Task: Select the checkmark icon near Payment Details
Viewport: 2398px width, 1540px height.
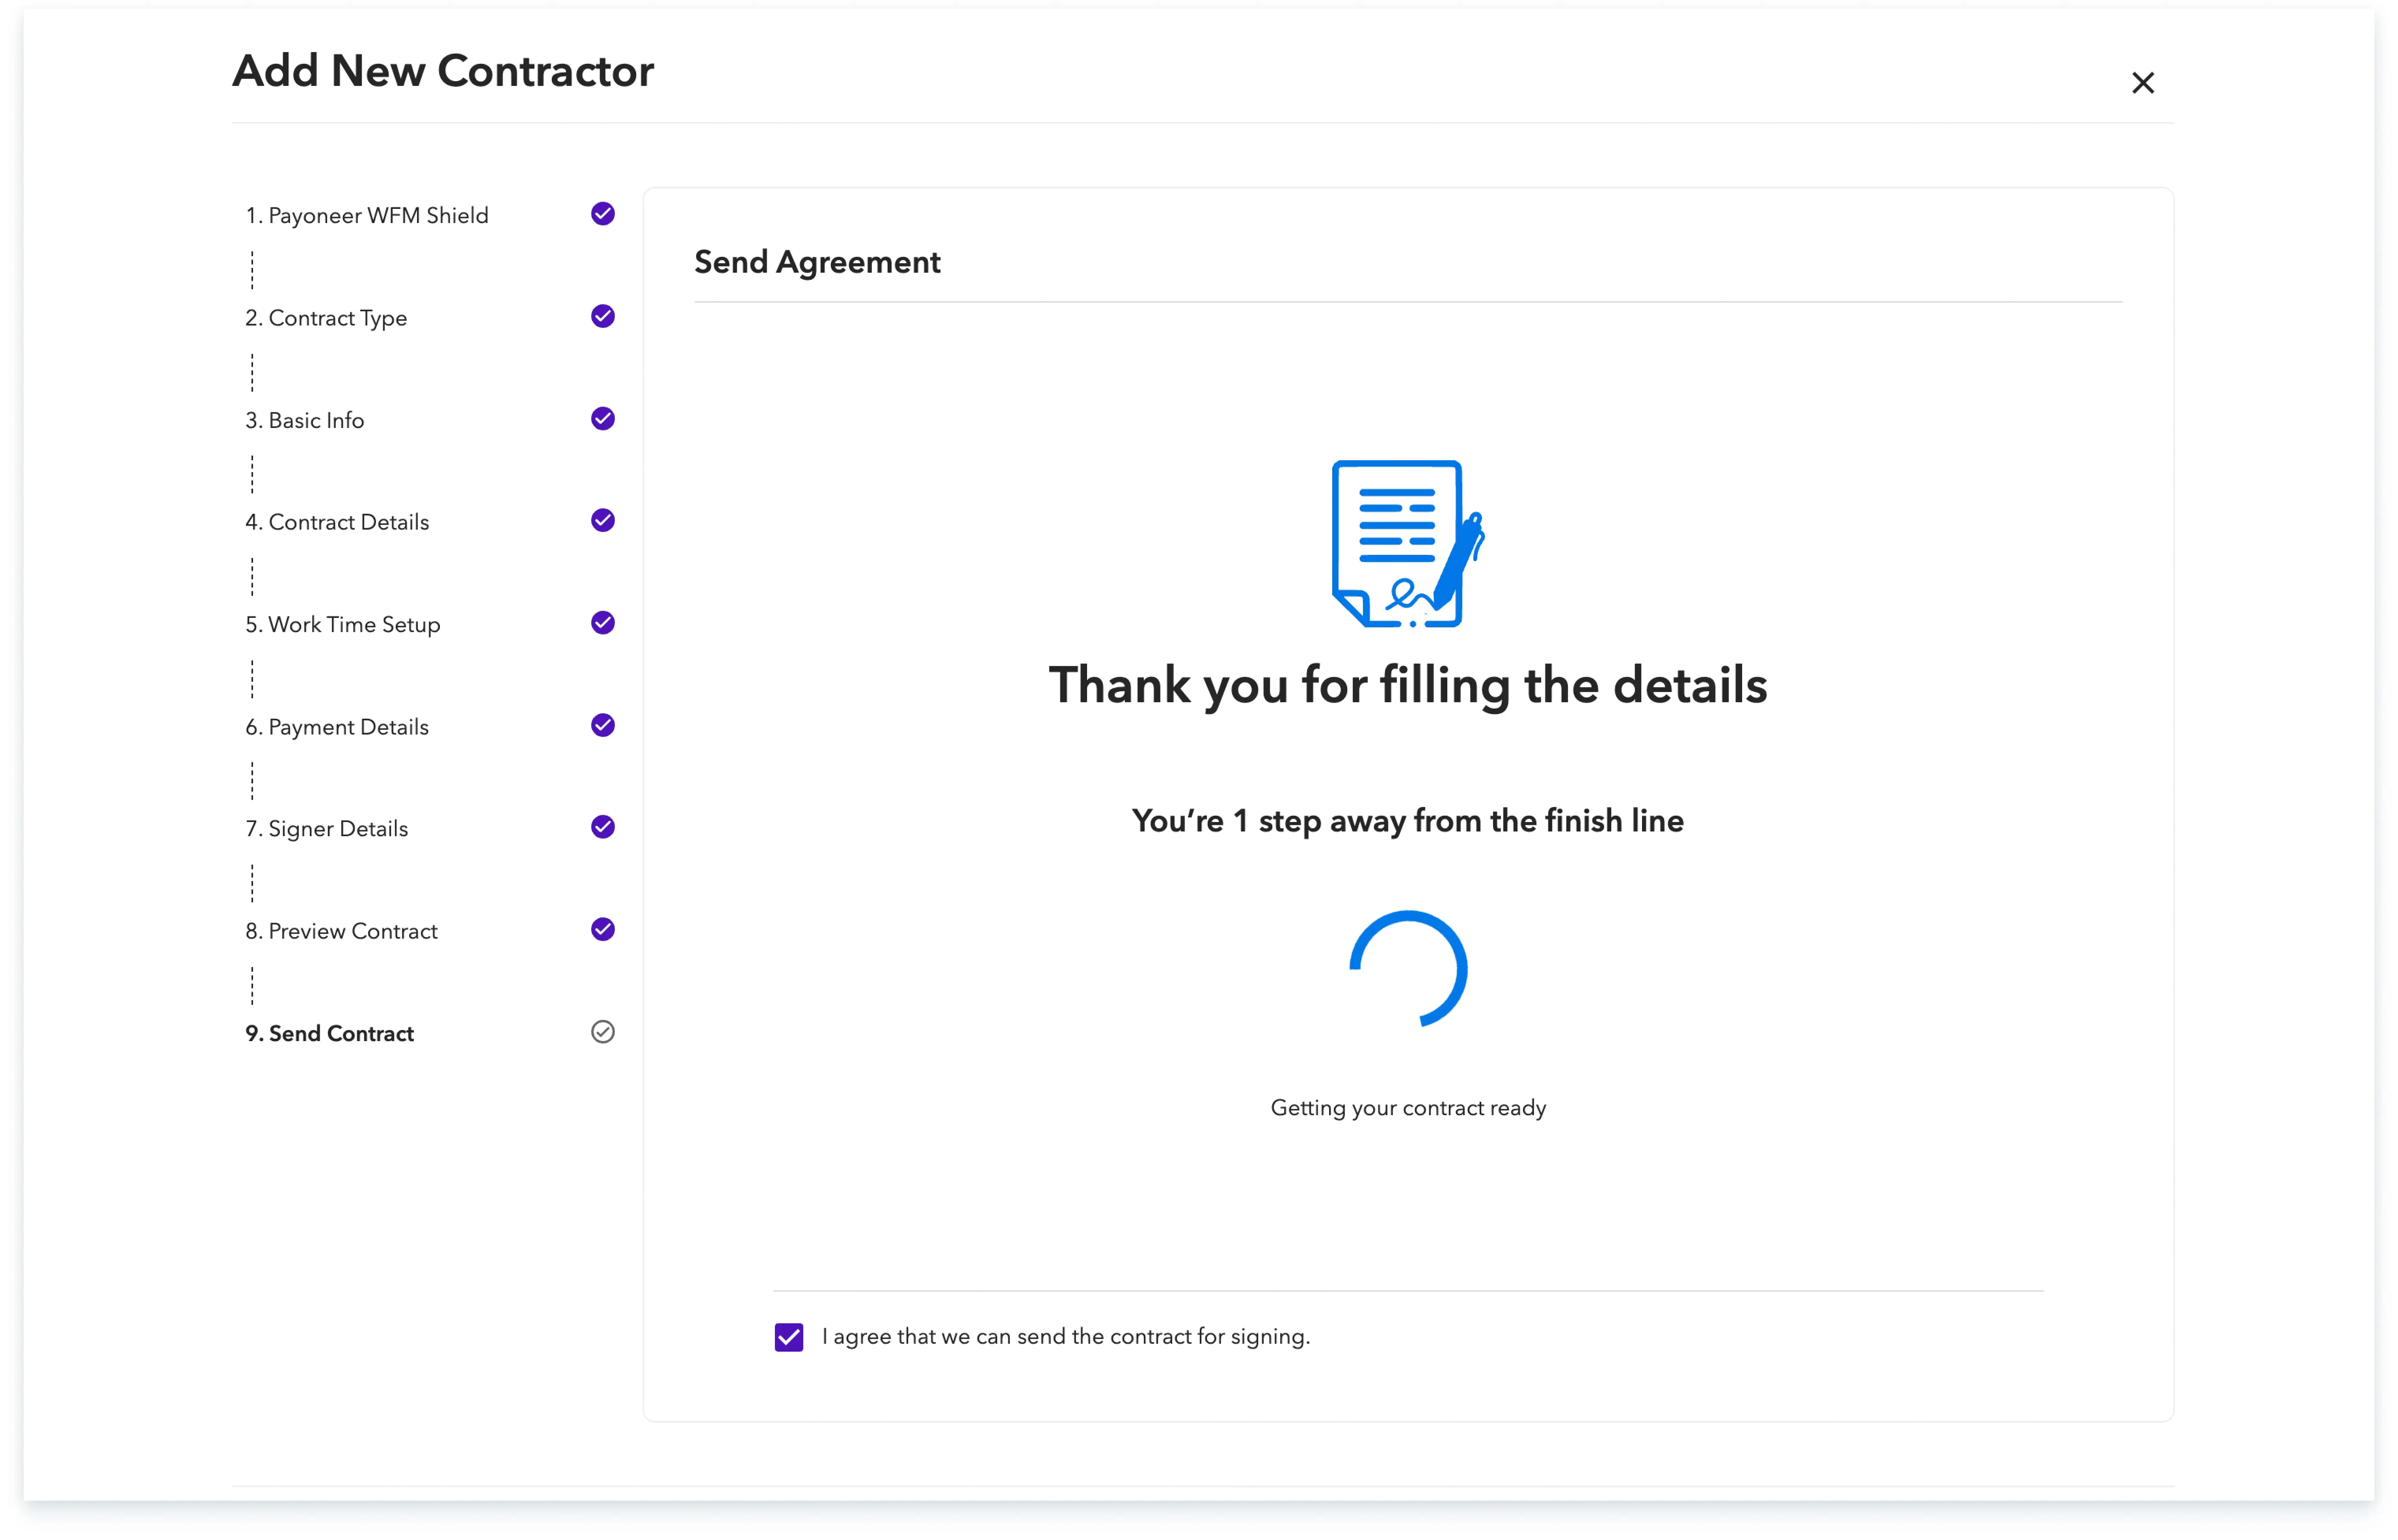Action: pos(602,726)
